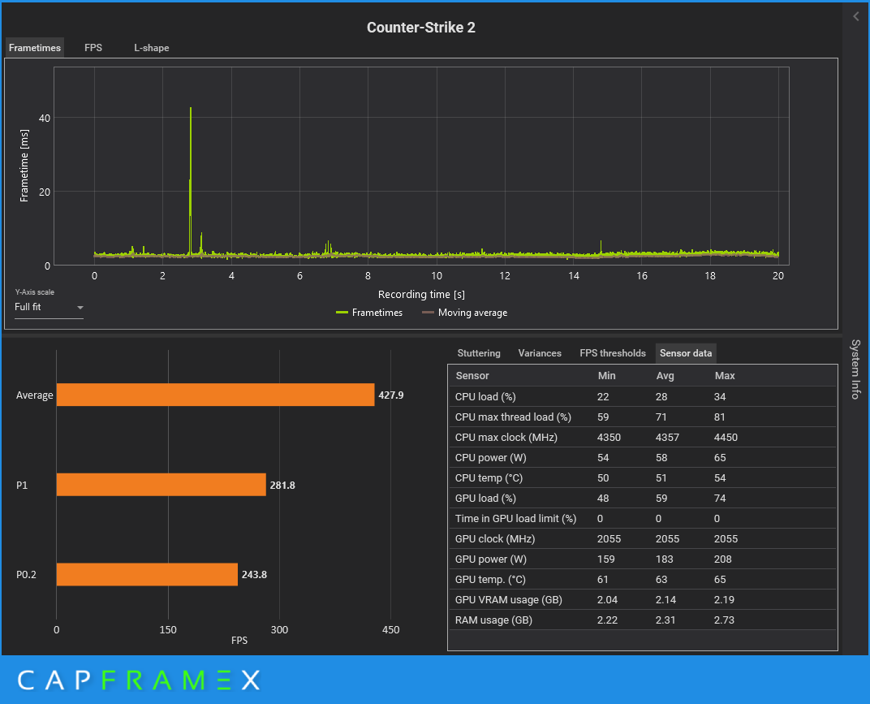Select the Sensor data tab
870x704 pixels.
(686, 353)
